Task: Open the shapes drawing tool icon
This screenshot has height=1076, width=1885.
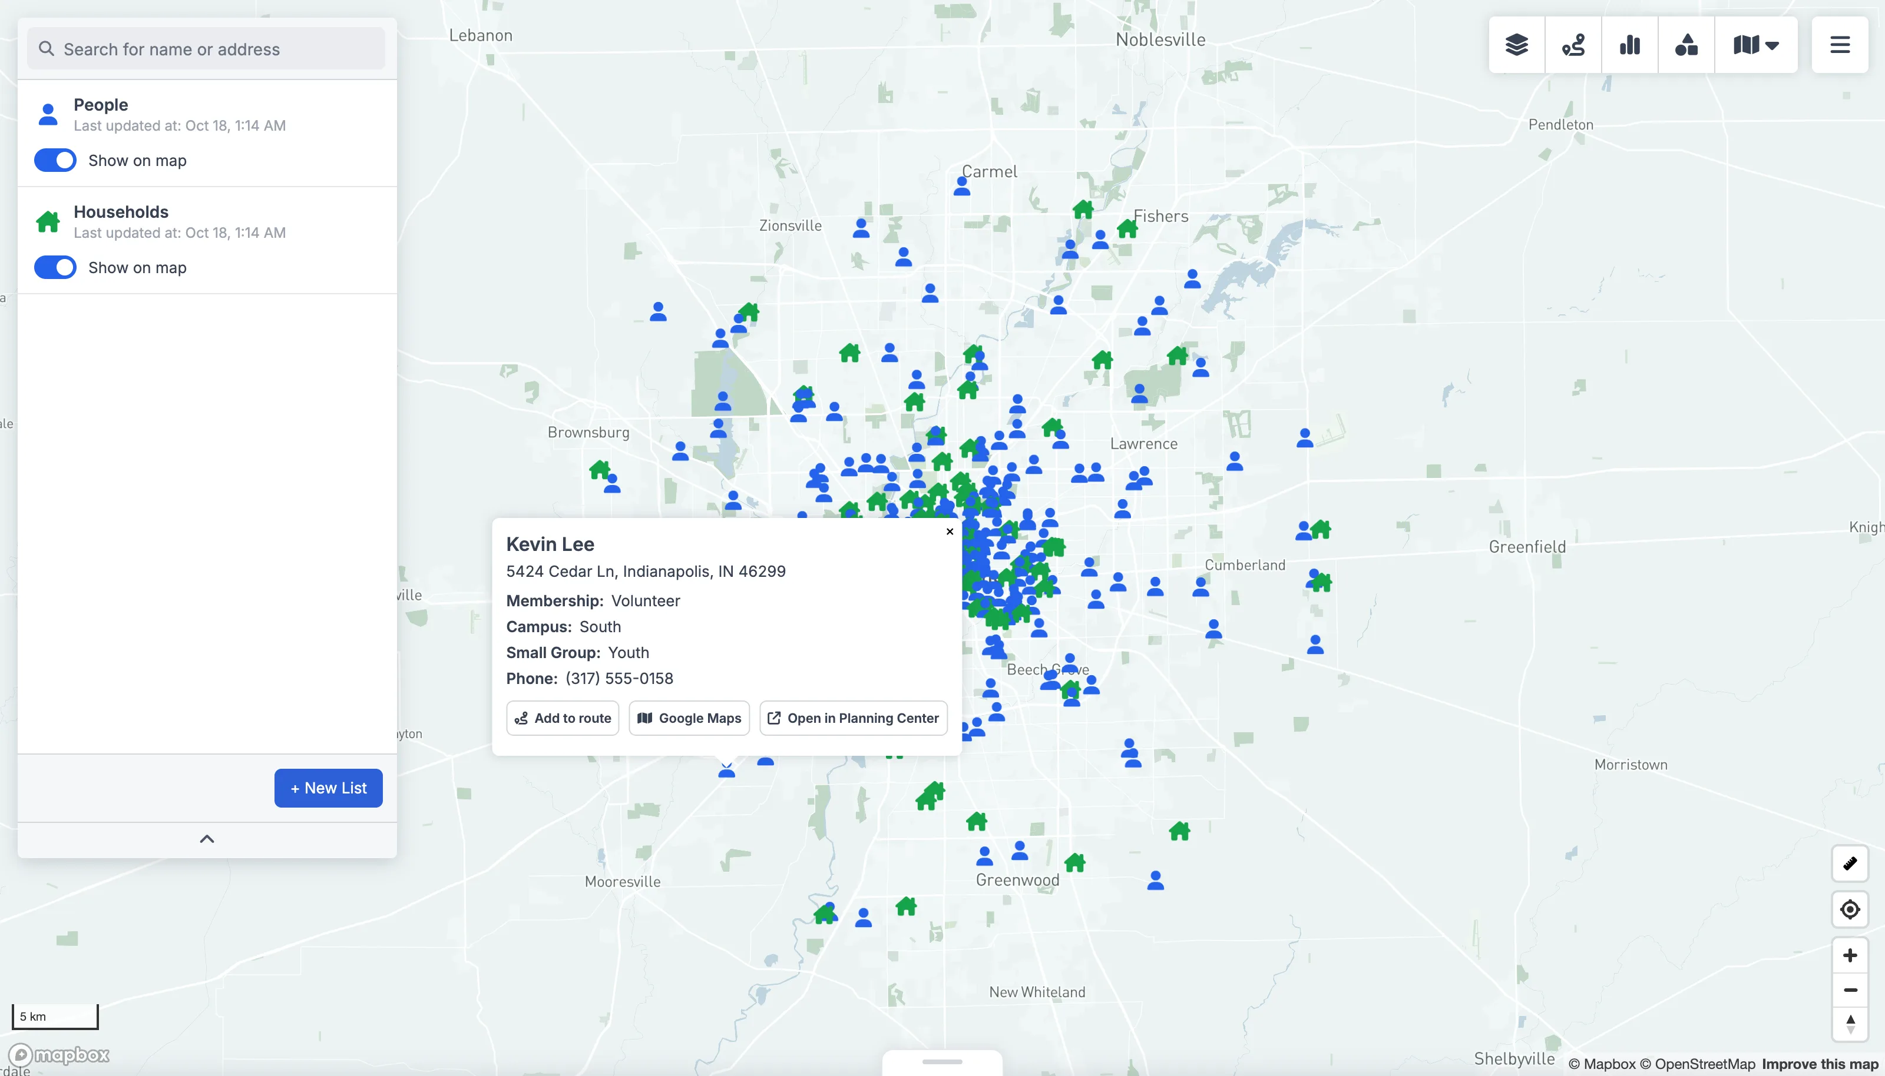Action: point(1686,45)
